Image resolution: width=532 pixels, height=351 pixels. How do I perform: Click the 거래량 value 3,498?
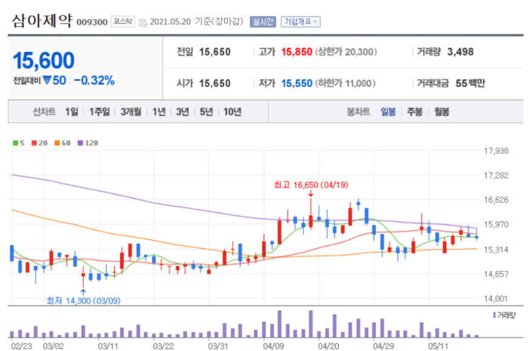point(461,52)
